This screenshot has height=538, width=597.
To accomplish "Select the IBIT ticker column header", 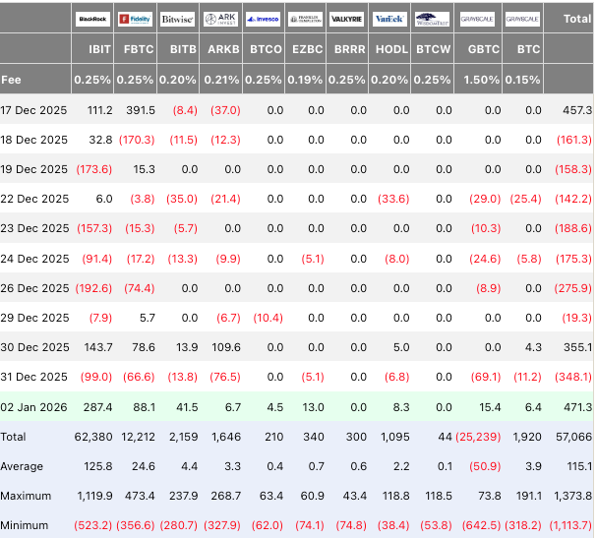I will pos(99,48).
